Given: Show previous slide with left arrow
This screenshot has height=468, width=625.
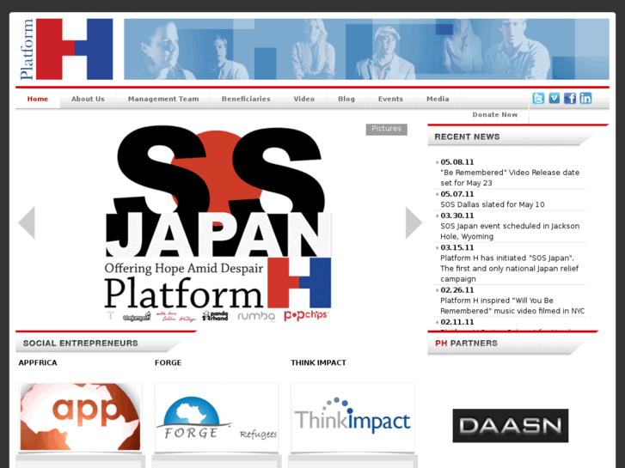Looking at the screenshot, I should (27, 222).
